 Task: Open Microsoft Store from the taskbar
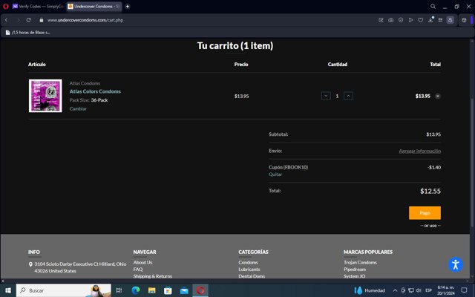[168, 290]
